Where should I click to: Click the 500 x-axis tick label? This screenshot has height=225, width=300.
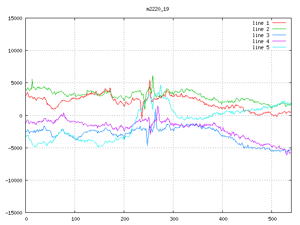[271, 218]
